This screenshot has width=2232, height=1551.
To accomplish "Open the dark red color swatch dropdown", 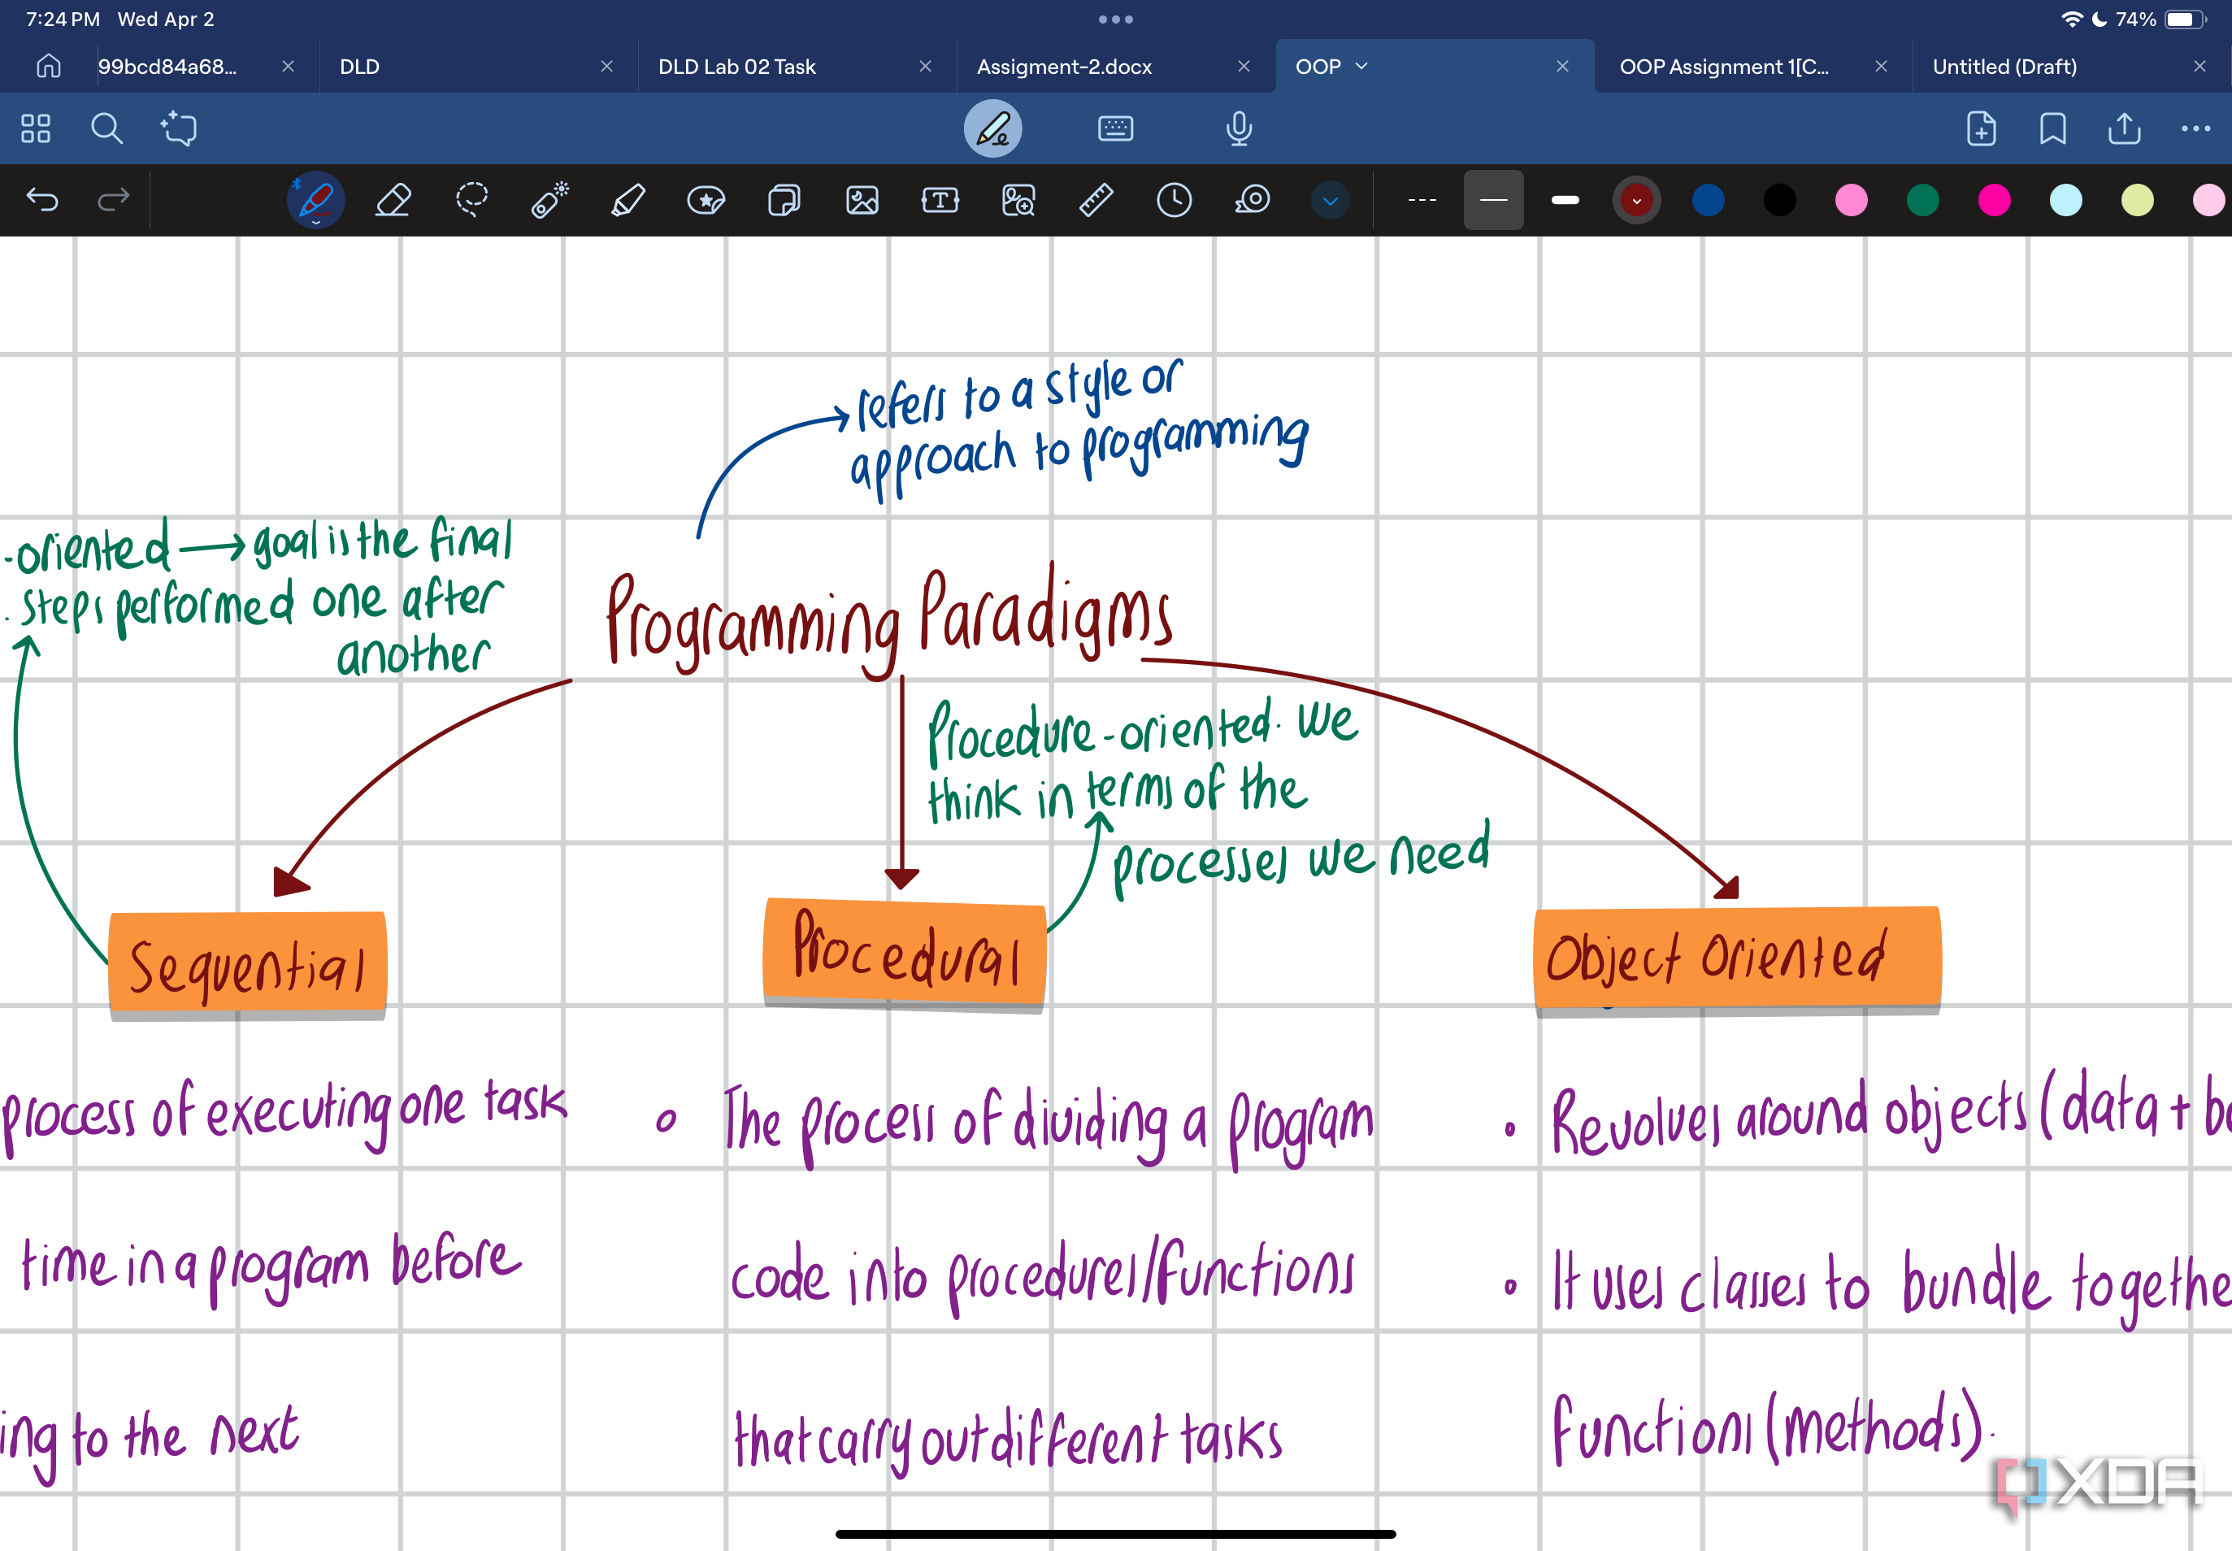I will coord(1636,200).
